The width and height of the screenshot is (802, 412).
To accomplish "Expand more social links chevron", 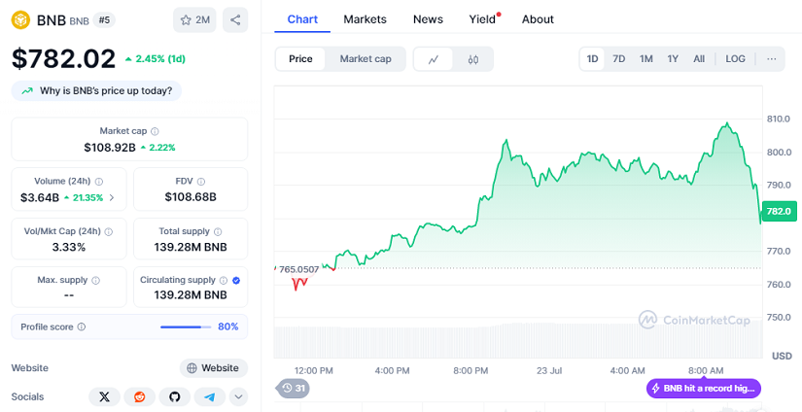I will (239, 396).
